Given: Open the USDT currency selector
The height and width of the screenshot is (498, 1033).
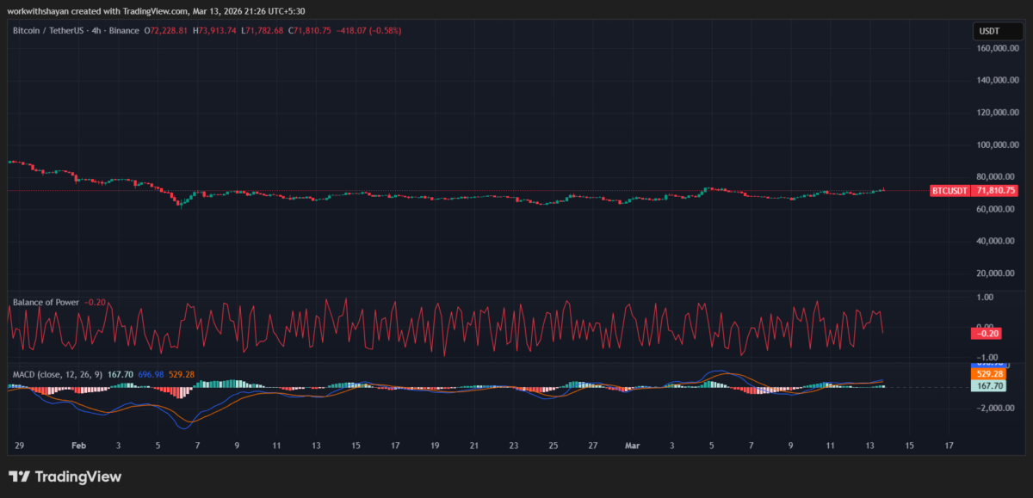Looking at the screenshot, I should point(997,29).
